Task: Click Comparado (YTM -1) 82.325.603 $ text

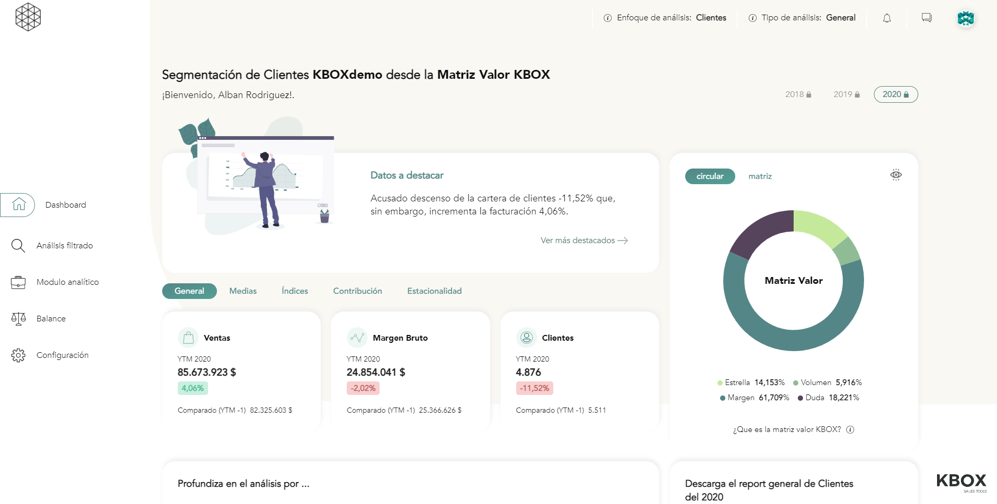Action: point(235,411)
